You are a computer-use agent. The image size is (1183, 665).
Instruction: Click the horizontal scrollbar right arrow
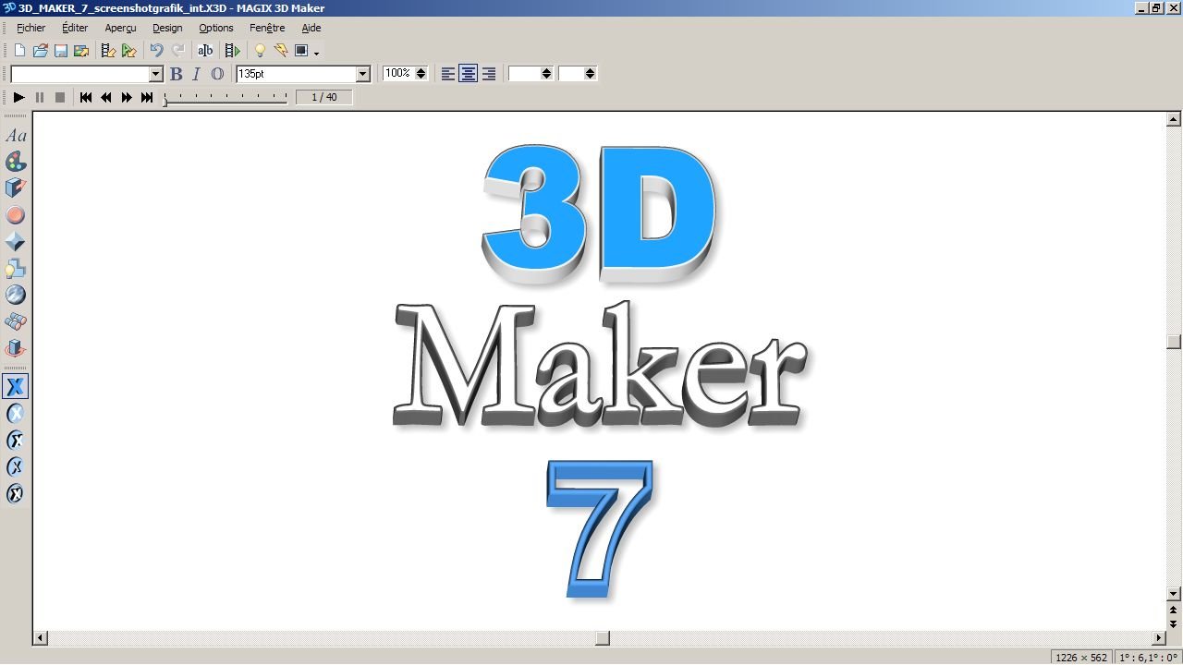point(1159,638)
